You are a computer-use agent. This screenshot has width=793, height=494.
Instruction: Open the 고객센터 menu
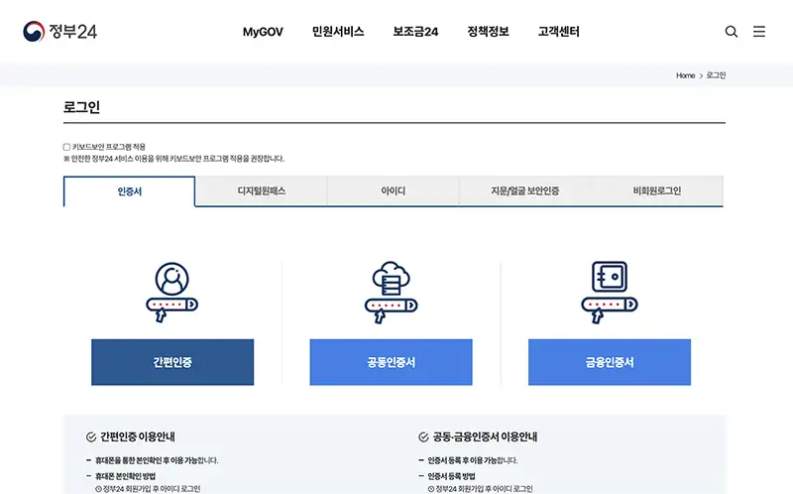(558, 32)
